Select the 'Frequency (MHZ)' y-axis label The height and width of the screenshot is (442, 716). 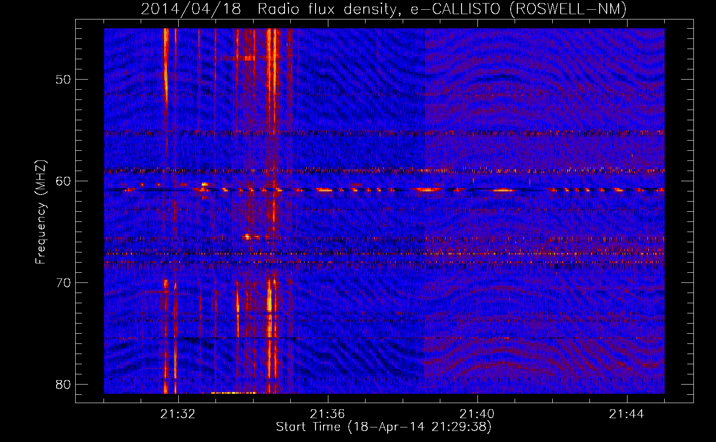41,212
